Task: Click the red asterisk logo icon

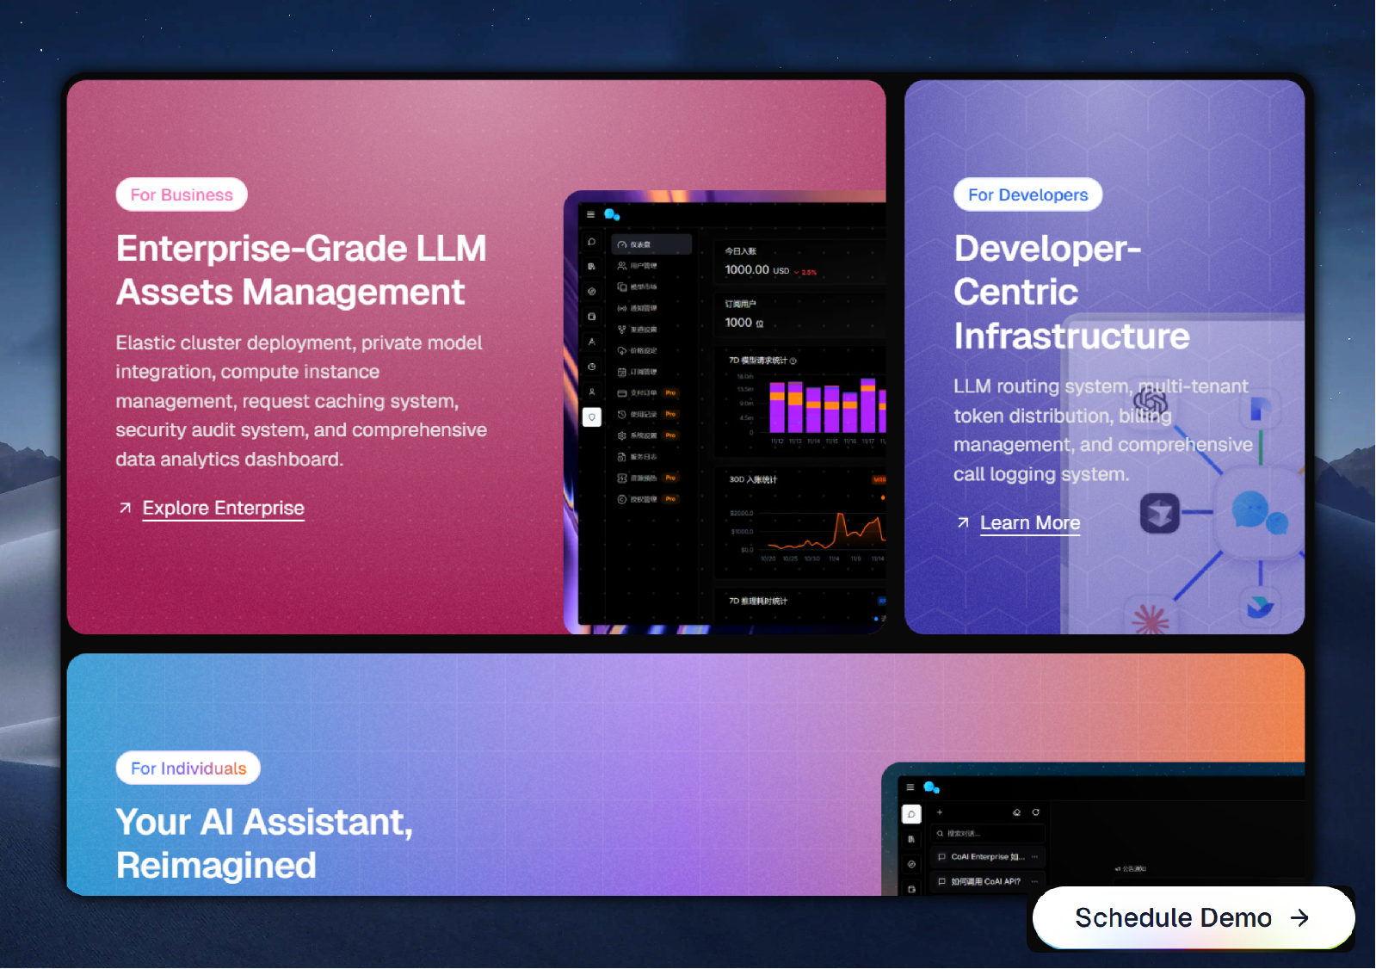Action: click(1151, 620)
